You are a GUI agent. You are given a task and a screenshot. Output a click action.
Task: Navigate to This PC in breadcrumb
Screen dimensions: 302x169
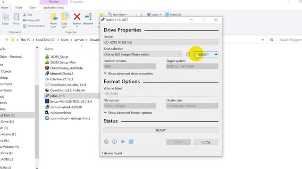25,40
